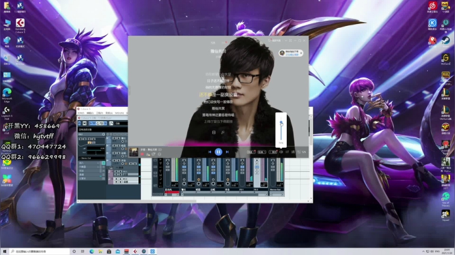
Task: Open the lyrics adjust tool icon below the lyrics
Action: pos(222,133)
